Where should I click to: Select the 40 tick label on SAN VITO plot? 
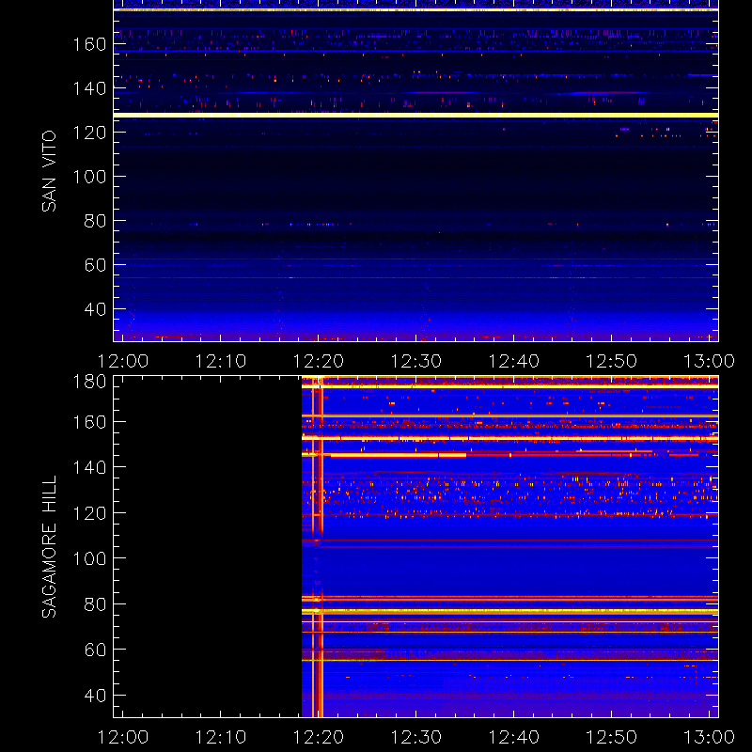(96, 309)
